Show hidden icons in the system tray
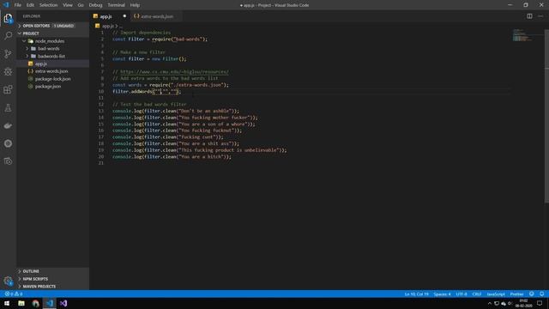The height and width of the screenshot is (309, 549). tap(490, 303)
